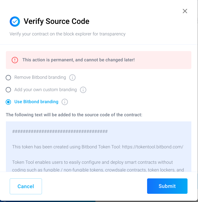Click the Token Tool description paragraph

tap(98, 166)
